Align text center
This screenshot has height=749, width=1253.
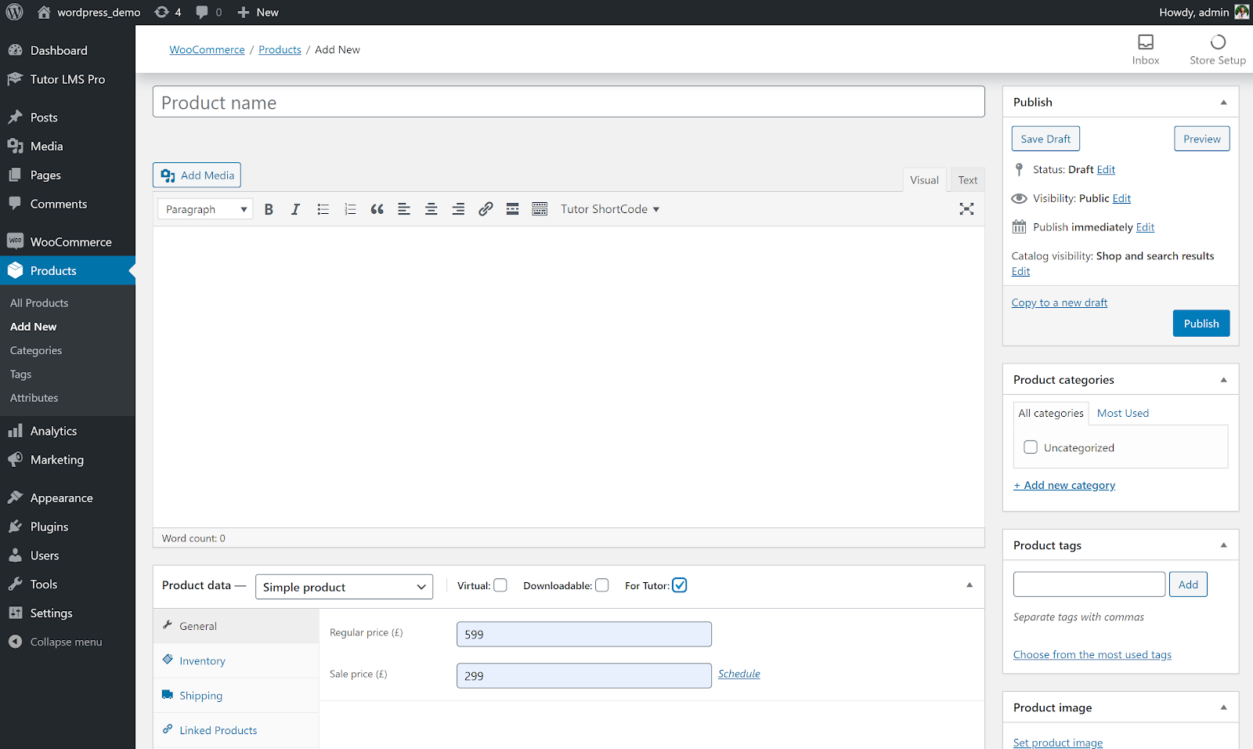(431, 209)
